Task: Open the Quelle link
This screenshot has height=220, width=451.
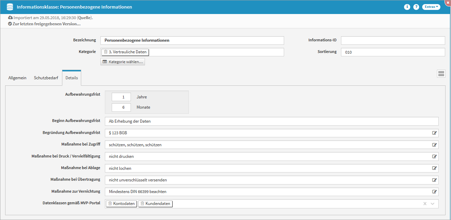Action: click(x=84, y=17)
